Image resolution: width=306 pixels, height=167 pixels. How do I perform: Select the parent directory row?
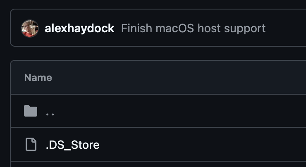[165, 111]
